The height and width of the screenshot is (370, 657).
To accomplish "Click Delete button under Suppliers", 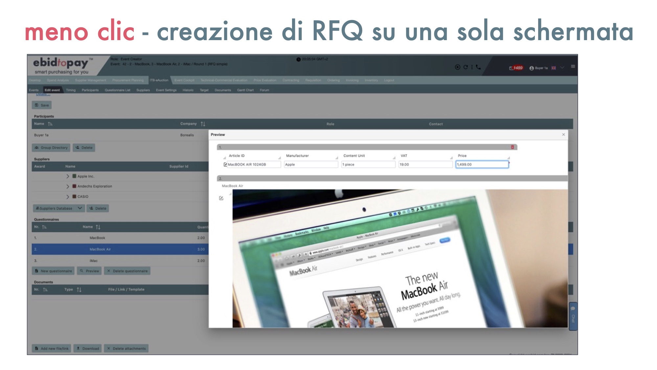I will (x=98, y=208).
